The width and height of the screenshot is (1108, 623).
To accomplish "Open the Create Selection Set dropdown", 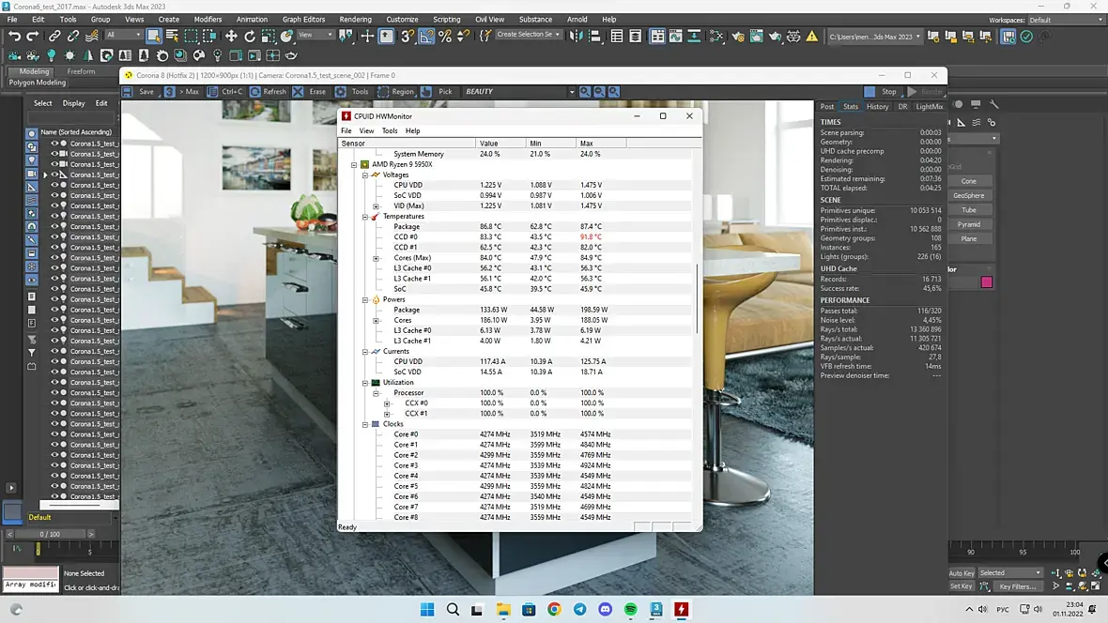I will [528, 35].
